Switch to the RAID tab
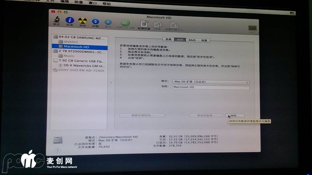The height and width of the screenshot is (175, 312). click(x=192, y=40)
